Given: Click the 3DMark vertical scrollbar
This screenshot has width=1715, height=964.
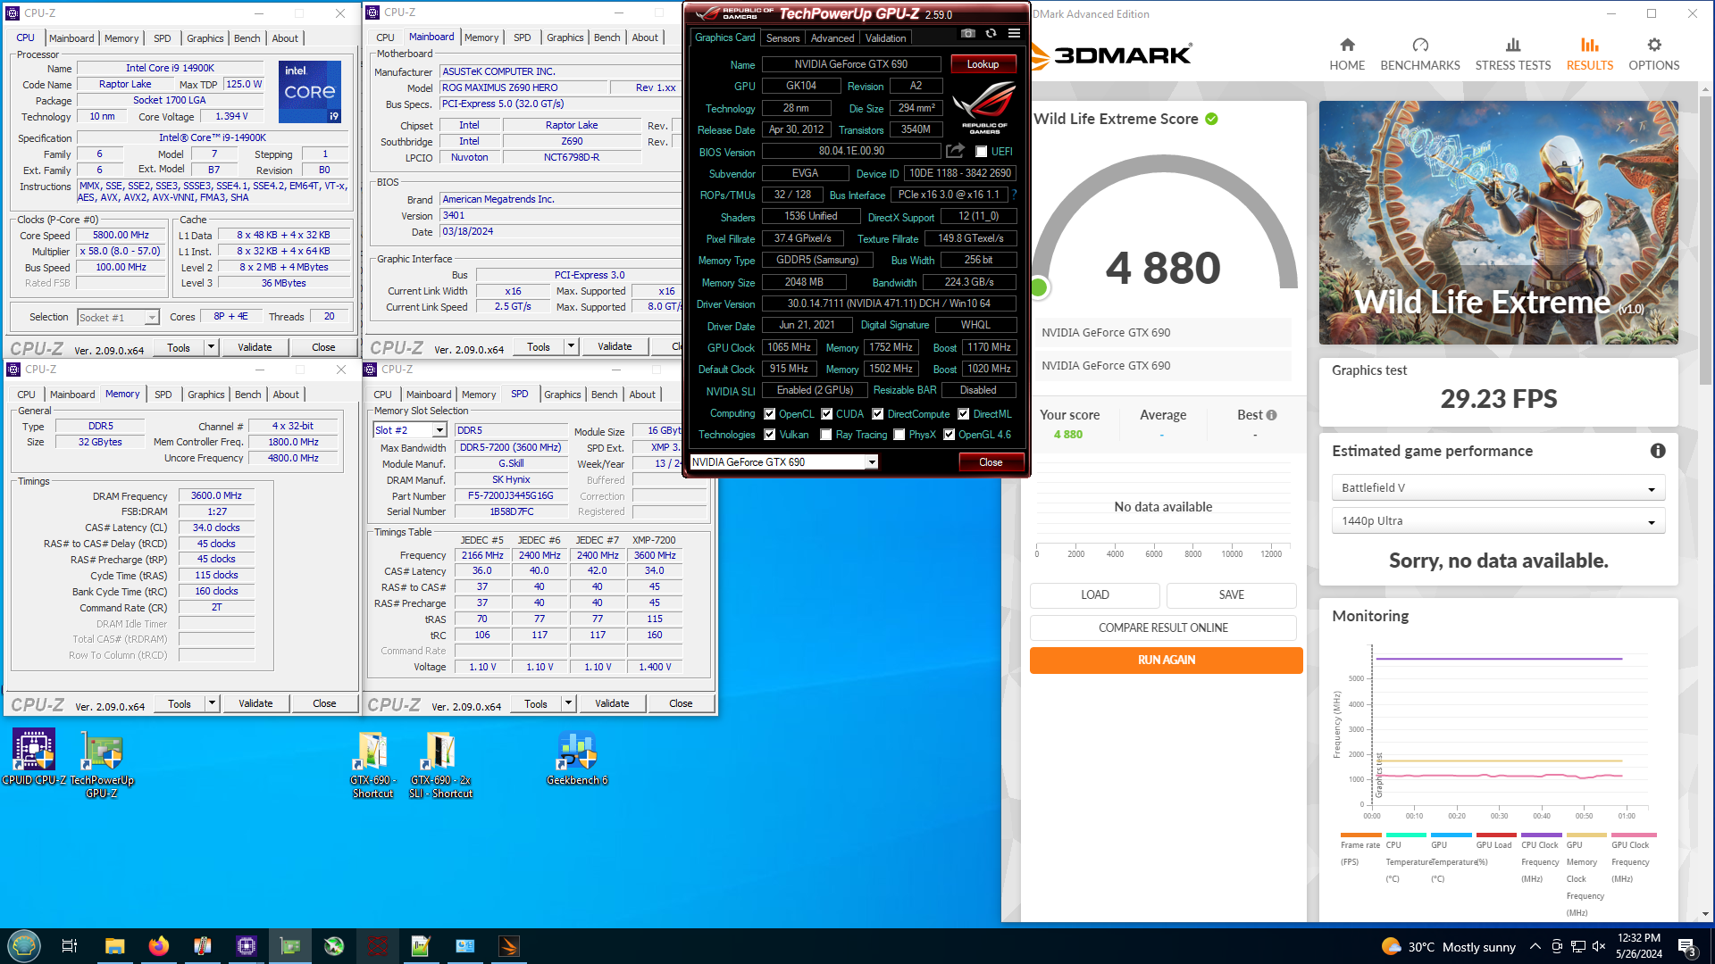Looking at the screenshot, I should click(1706, 241).
